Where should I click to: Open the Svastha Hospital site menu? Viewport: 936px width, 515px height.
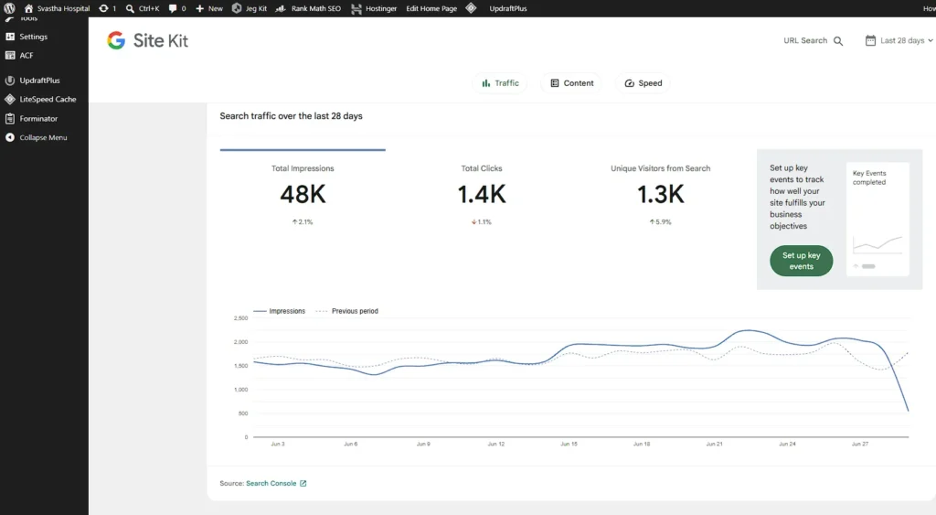(57, 8)
